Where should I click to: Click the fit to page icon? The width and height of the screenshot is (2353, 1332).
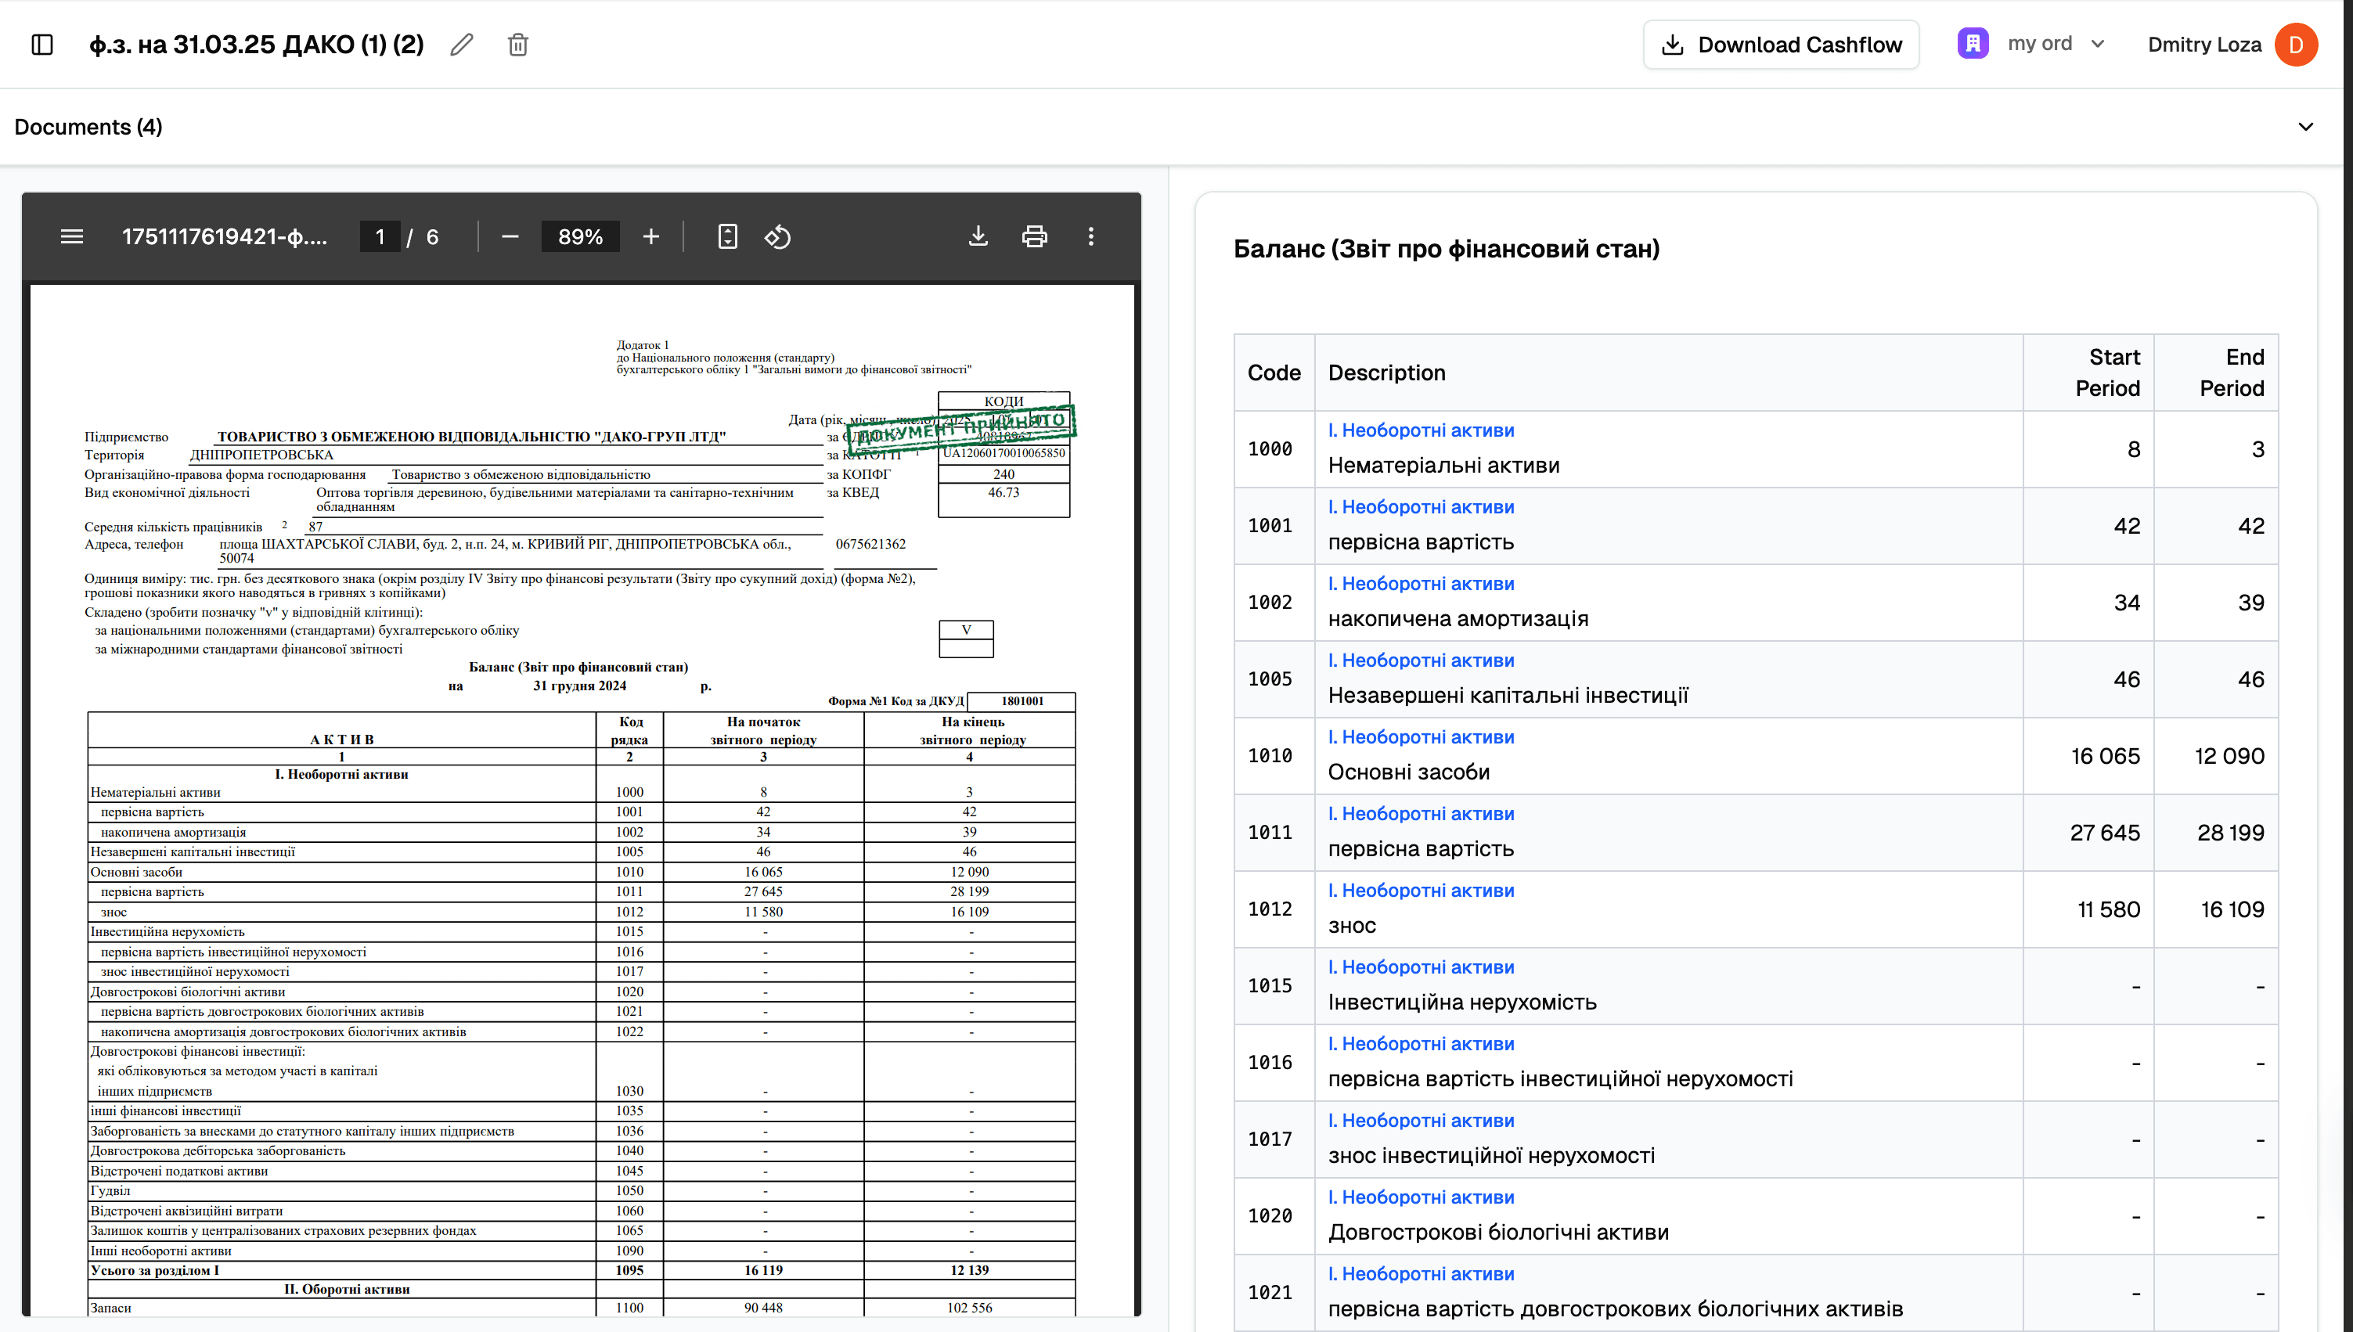pyautogui.click(x=727, y=237)
